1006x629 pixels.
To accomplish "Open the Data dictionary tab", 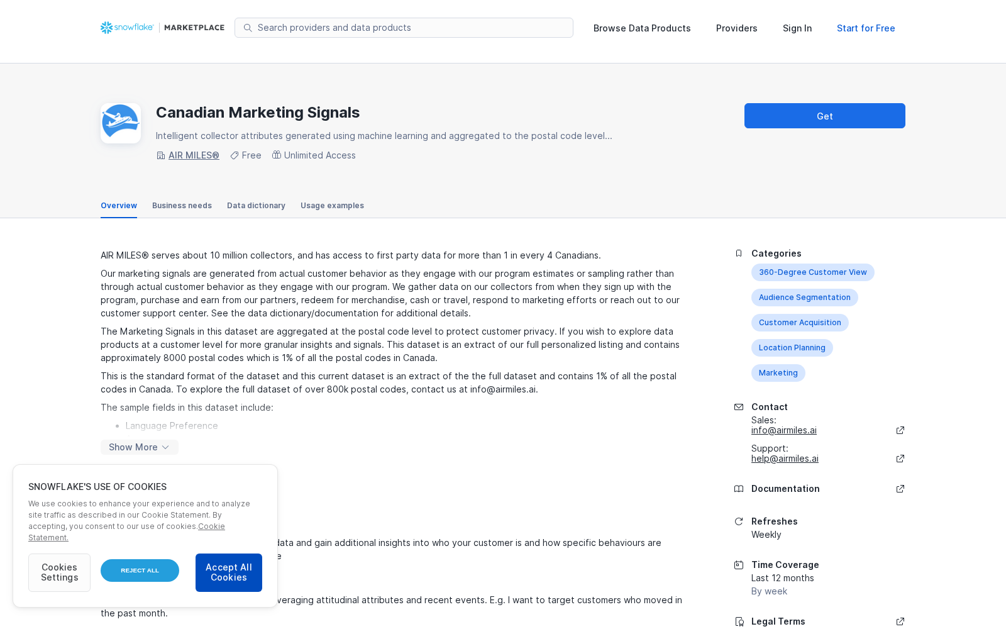I will (256, 206).
